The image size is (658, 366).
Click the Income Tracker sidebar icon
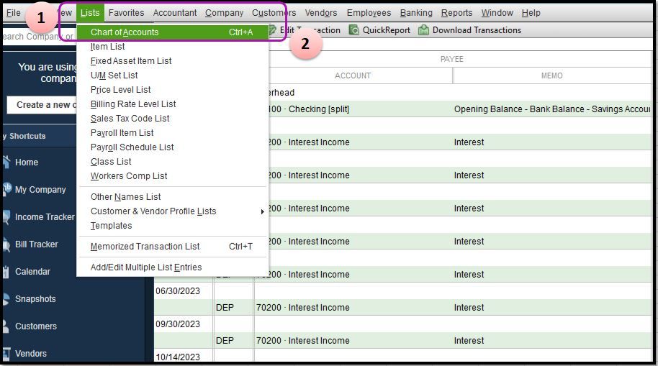pyautogui.click(x=6, y=217)
